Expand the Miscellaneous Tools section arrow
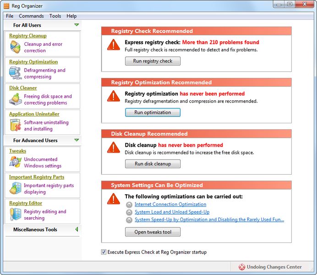 point(77,229)
